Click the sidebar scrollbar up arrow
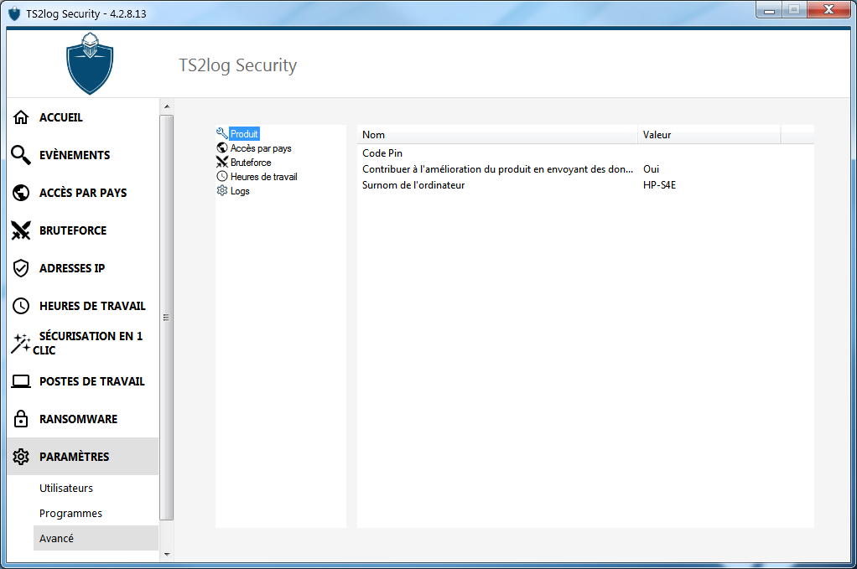Viewport: 857px width, 569px height. click(167, 106)
